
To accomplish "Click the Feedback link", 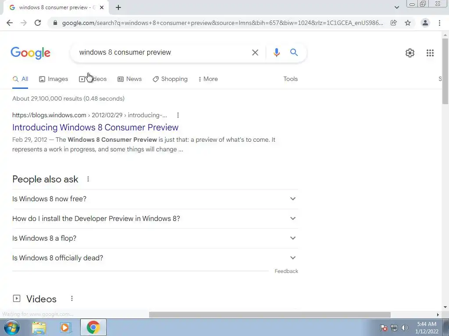I will pos(286,271).
